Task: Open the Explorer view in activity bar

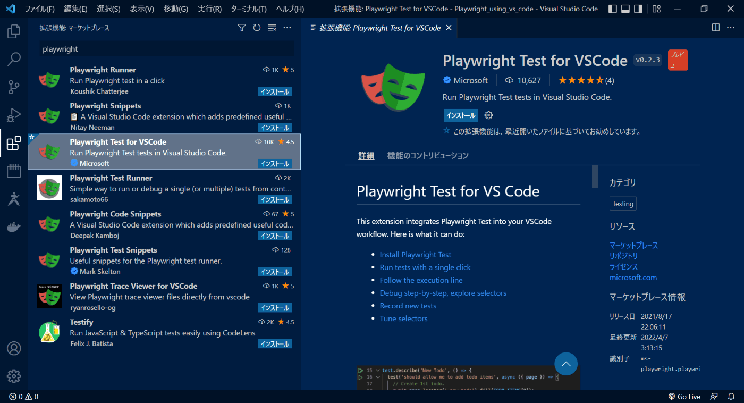Action: (x=14, y=31)
